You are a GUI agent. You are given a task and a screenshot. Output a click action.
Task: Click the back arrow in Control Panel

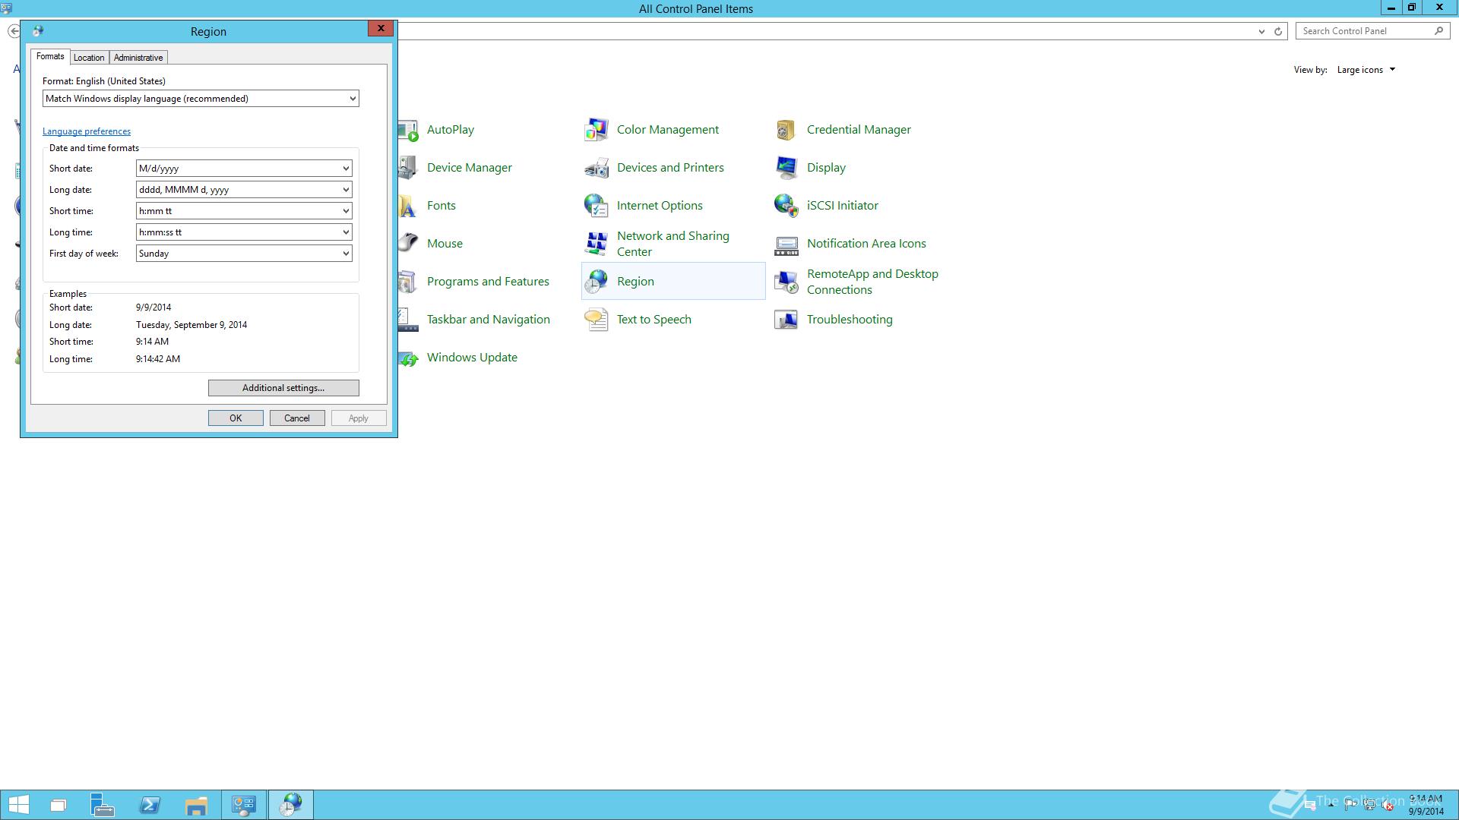14,31
